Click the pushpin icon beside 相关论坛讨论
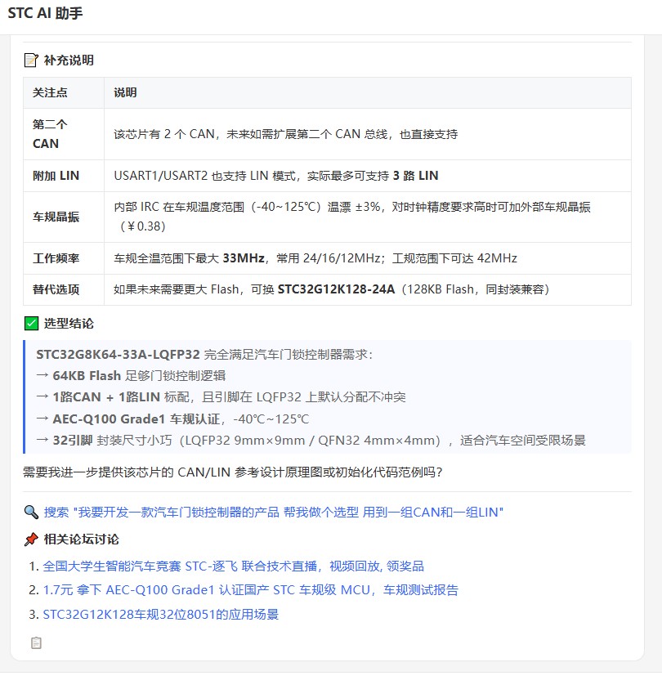 click(31, 539)
